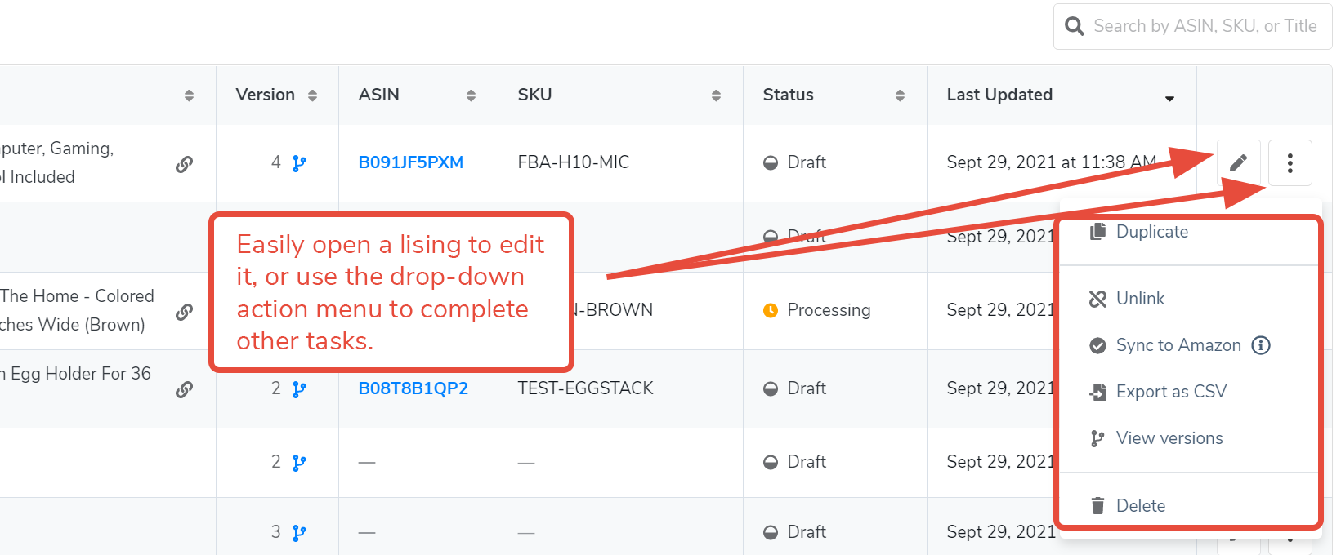The width and height of the screenshot is (1341, 555).
Task: Open View versions from the menu
Action: tap(1169, 438)
